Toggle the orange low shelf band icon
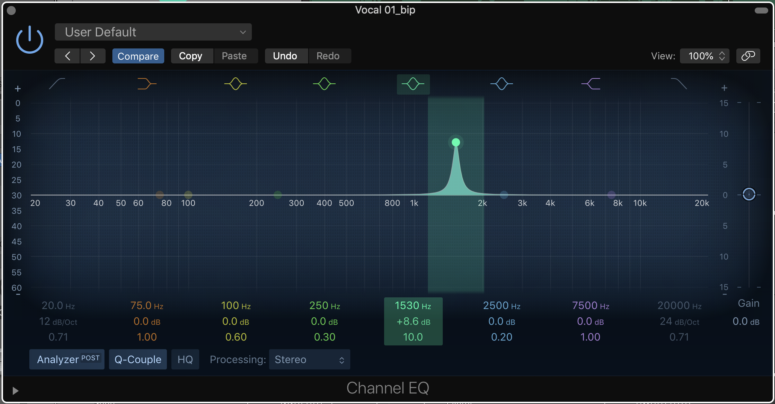The height and width of the screenshot is (404, 775). (x=147, y=83)
